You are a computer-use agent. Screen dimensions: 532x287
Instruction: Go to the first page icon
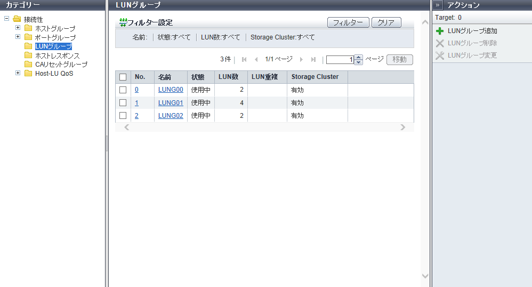coord(244,60)
